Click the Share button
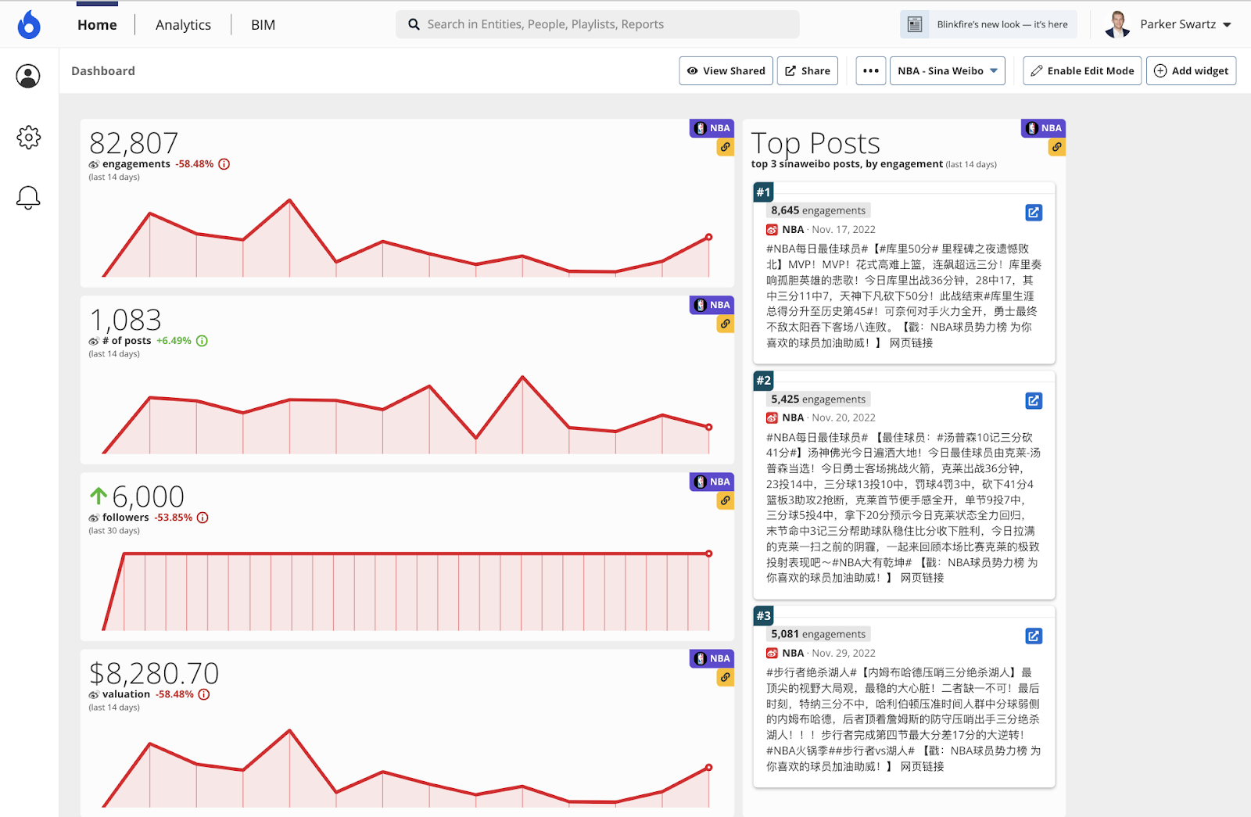The height and width of the screenshot is (817, 1251). [808, 70]
